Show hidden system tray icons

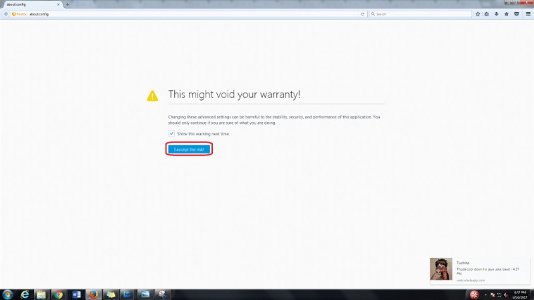pyautogui.click(x=486, y=295)
